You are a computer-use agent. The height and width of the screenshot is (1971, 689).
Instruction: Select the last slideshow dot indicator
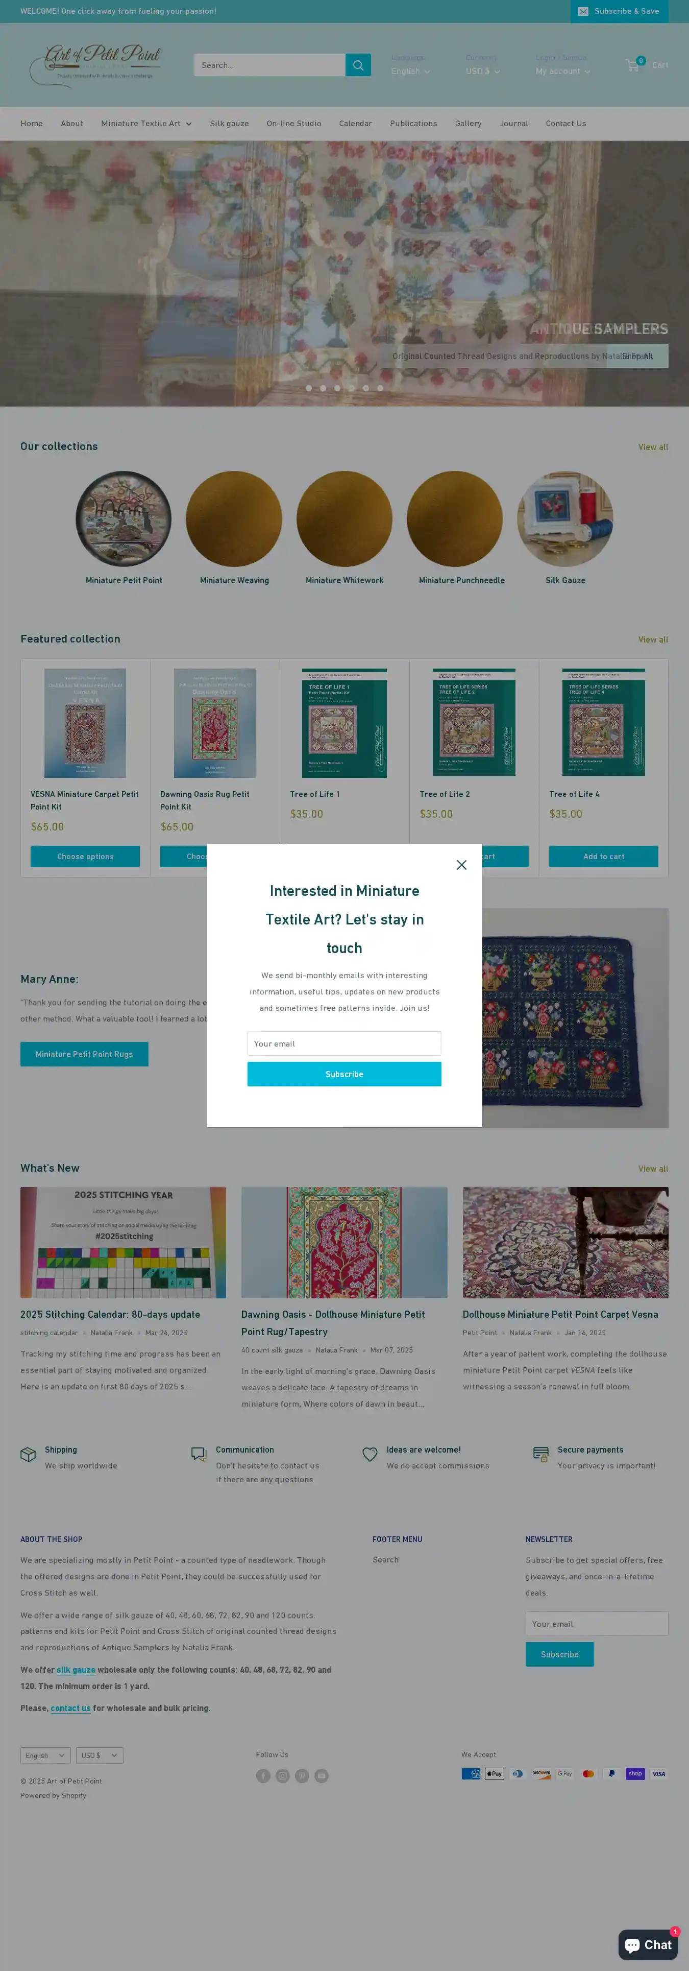coord(380,388)
